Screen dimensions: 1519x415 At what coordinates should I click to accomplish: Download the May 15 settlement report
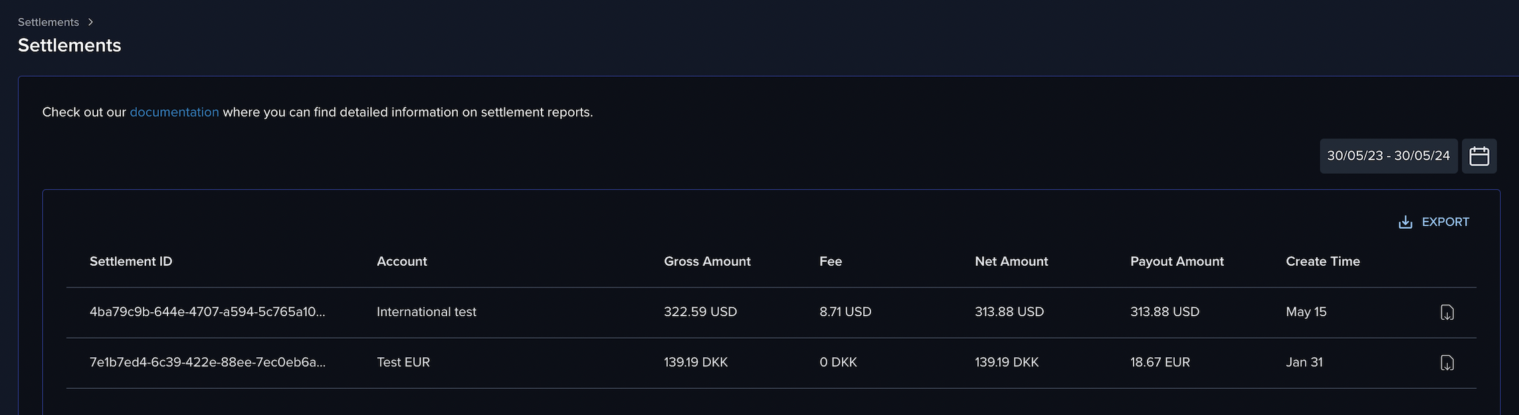point(1447,312)
